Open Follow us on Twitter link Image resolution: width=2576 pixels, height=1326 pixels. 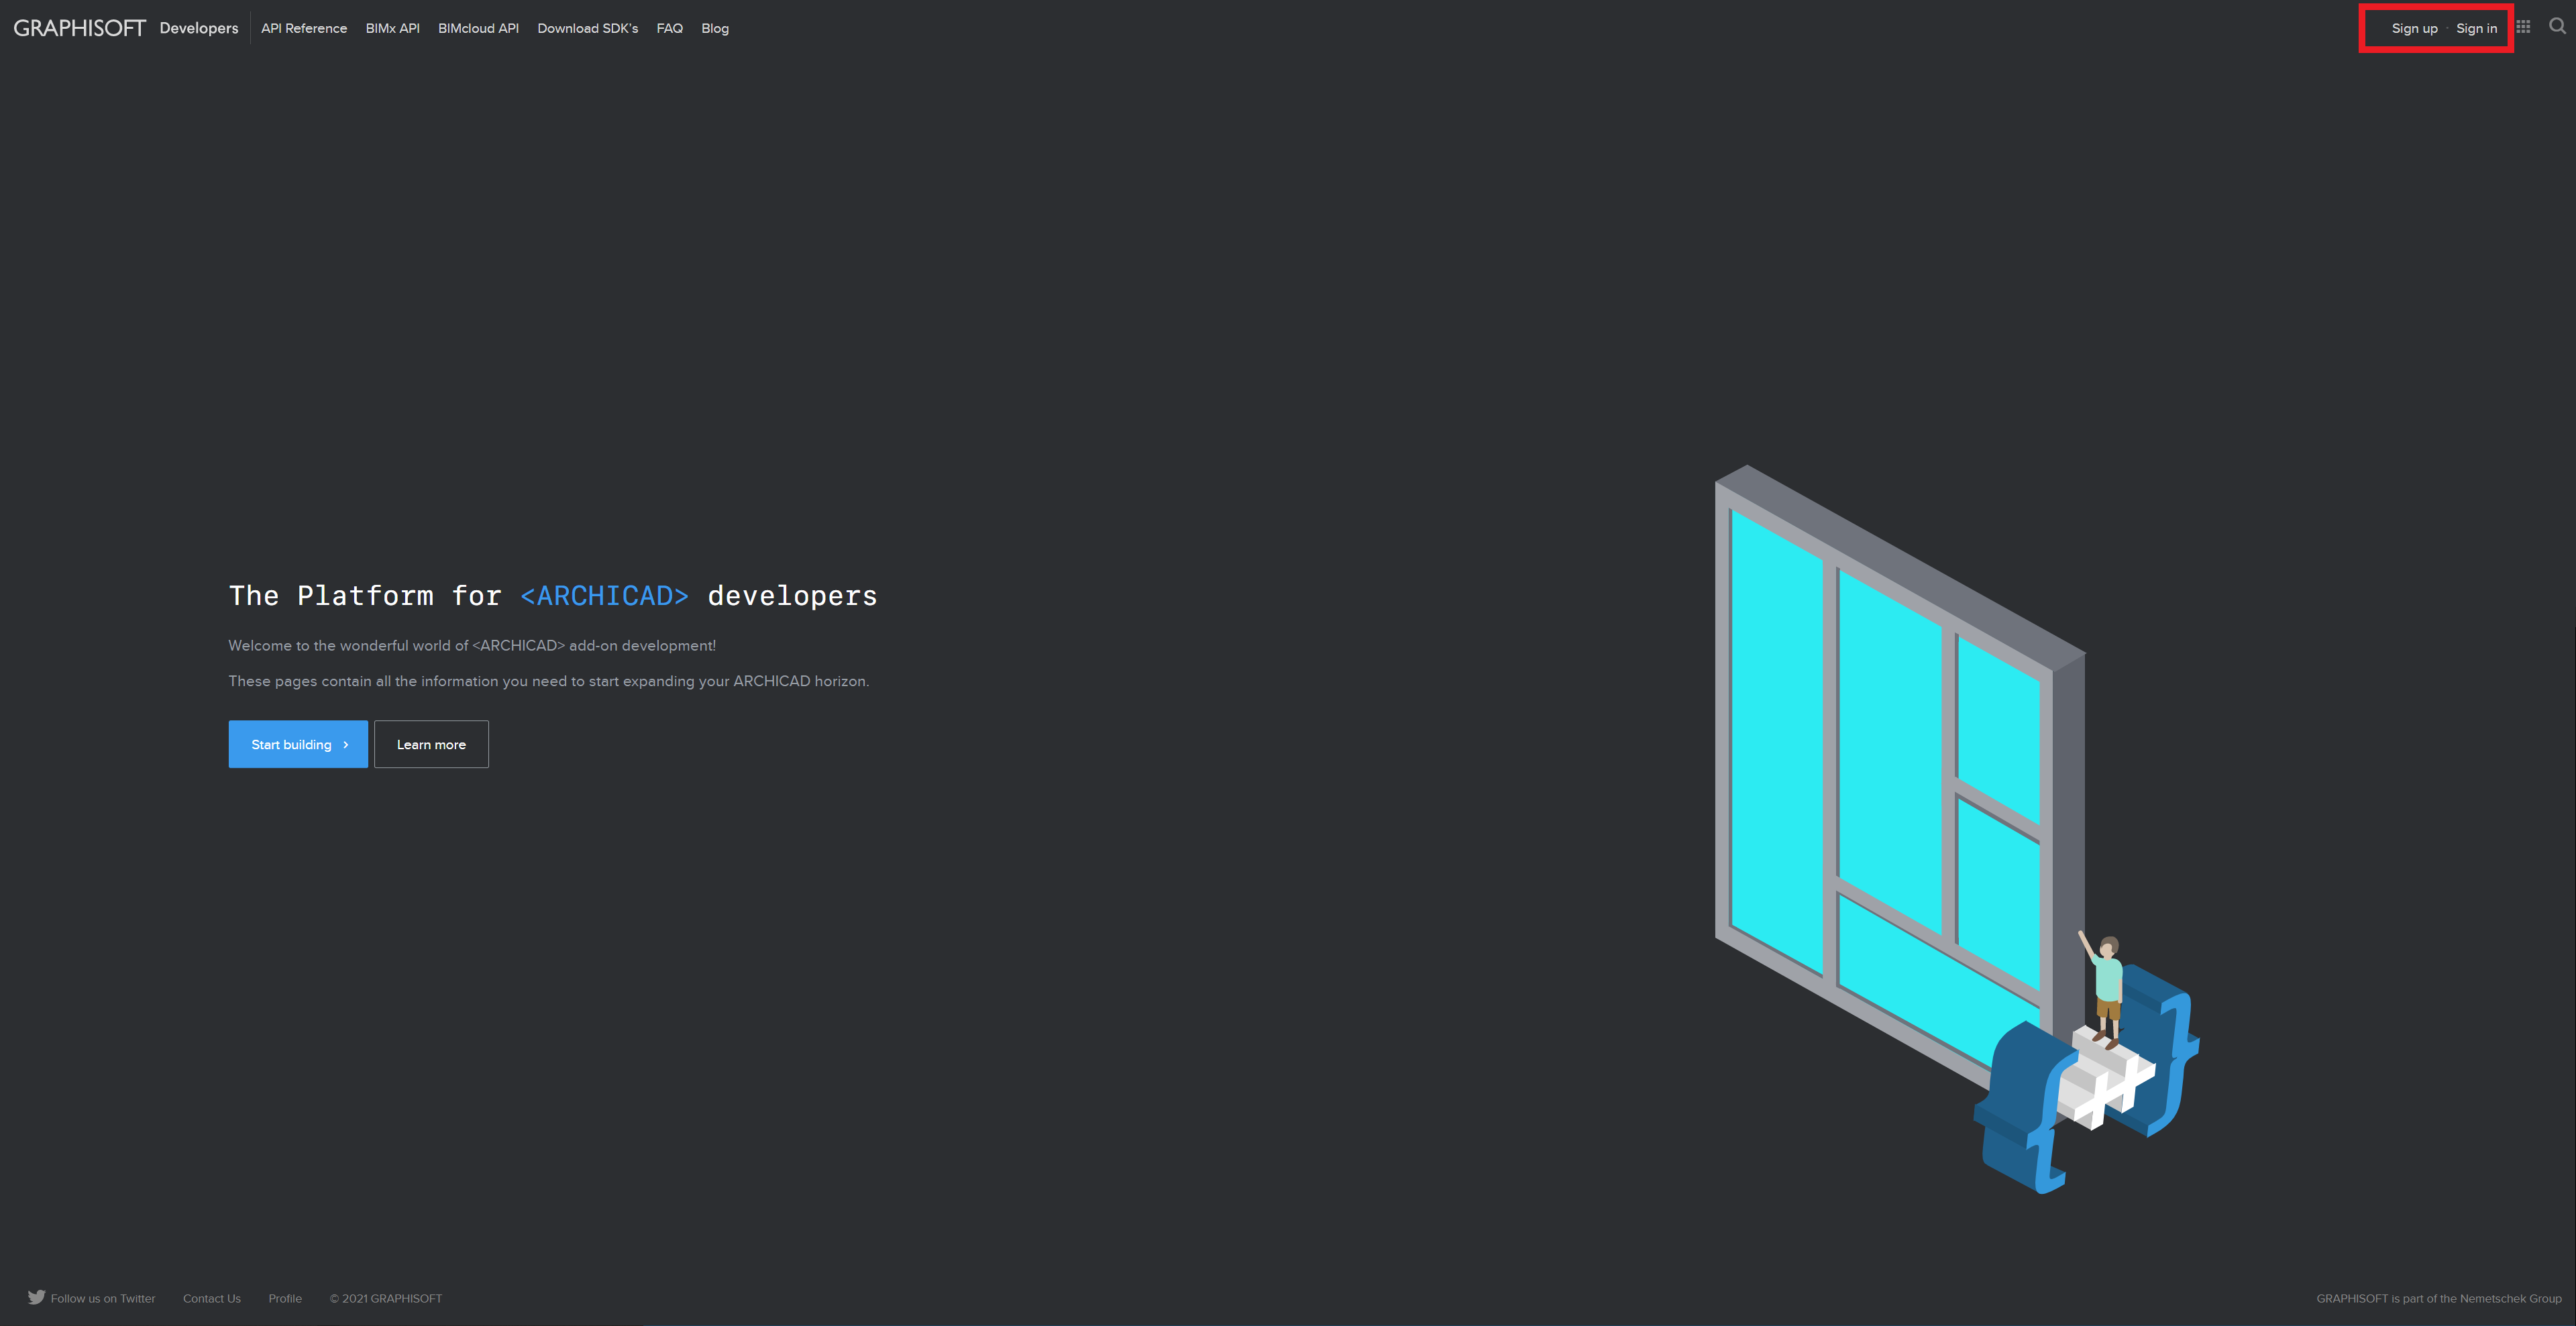(x=103, y=1298)
